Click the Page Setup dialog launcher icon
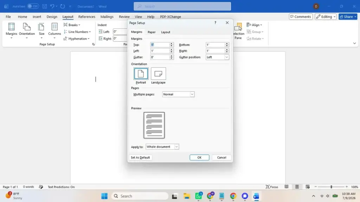This screenshot has height=202, width=360. coord(93,44)
